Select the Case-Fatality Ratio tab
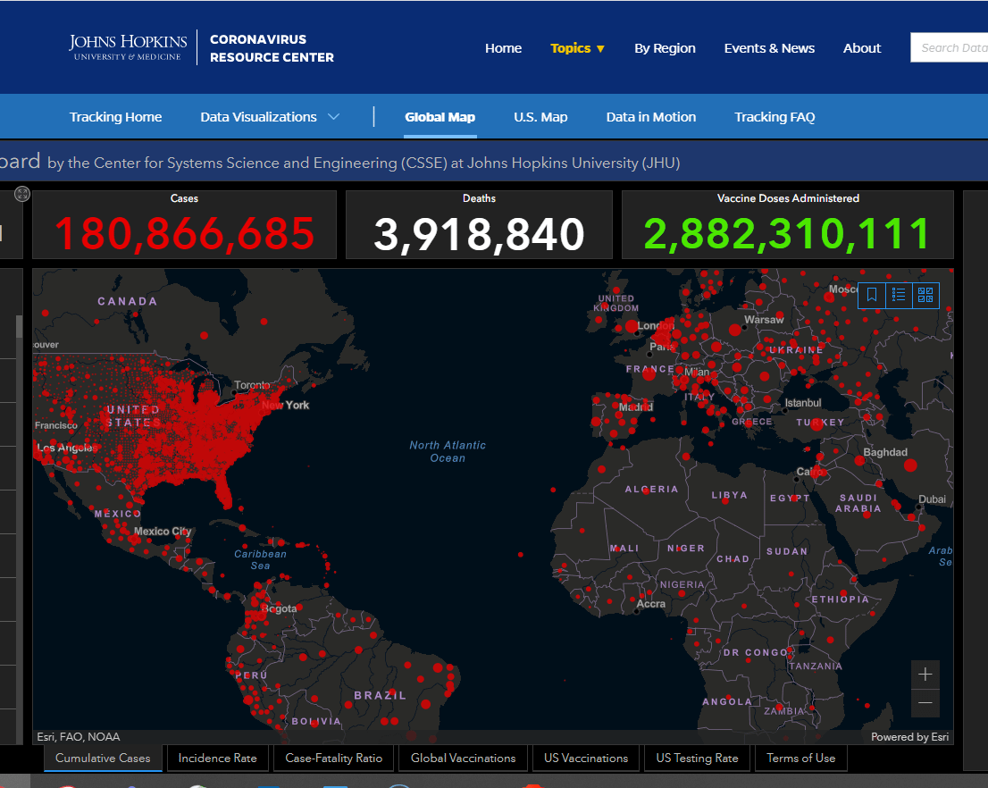Image resolution: width=988 pixels, height=788 pixels. [333, 759]
